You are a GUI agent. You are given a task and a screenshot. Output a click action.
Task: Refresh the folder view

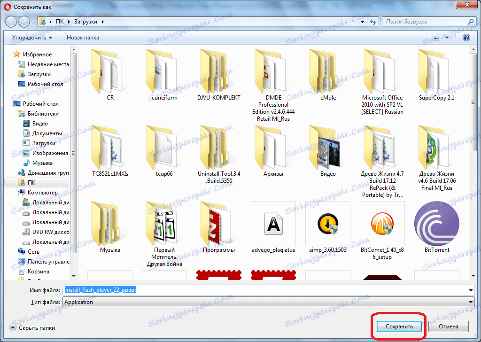pos(373,22)
